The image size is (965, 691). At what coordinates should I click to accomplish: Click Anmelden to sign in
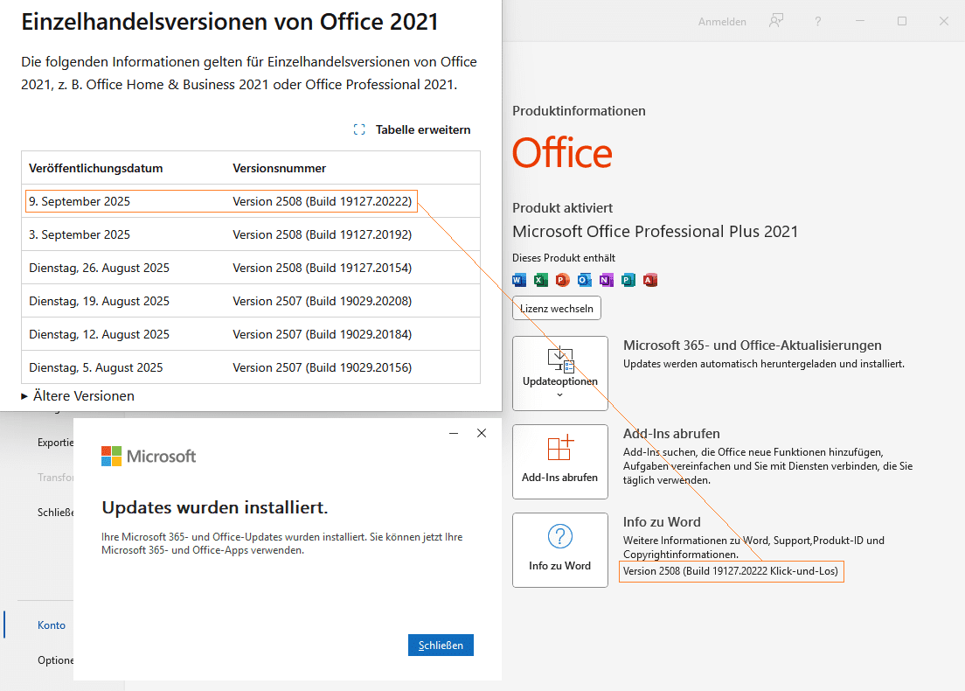[x=722, y=22]
